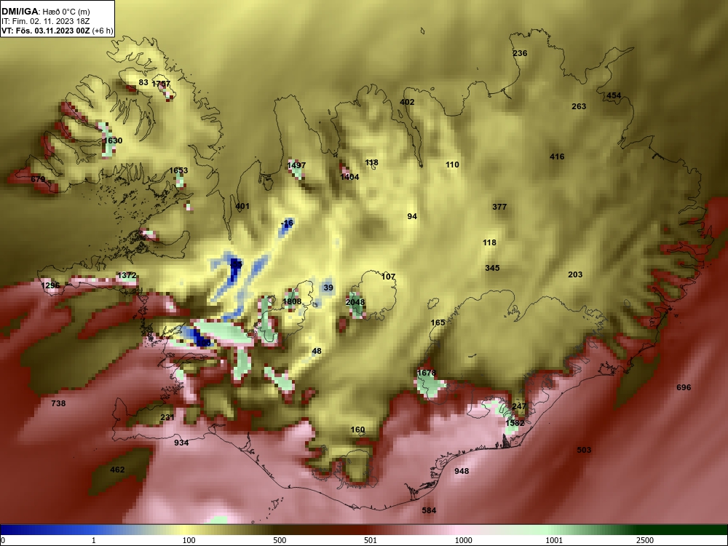Image resolution: width=728 pixels, height=546 pixels.
Task: Click the value 345 on the map
Action: coord(492,268)
